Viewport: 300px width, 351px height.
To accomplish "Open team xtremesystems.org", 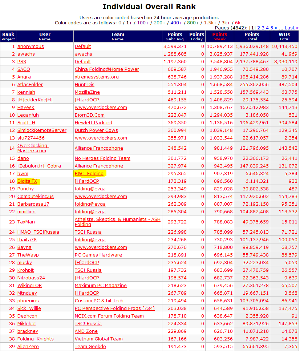I will (x=97, y=77).
